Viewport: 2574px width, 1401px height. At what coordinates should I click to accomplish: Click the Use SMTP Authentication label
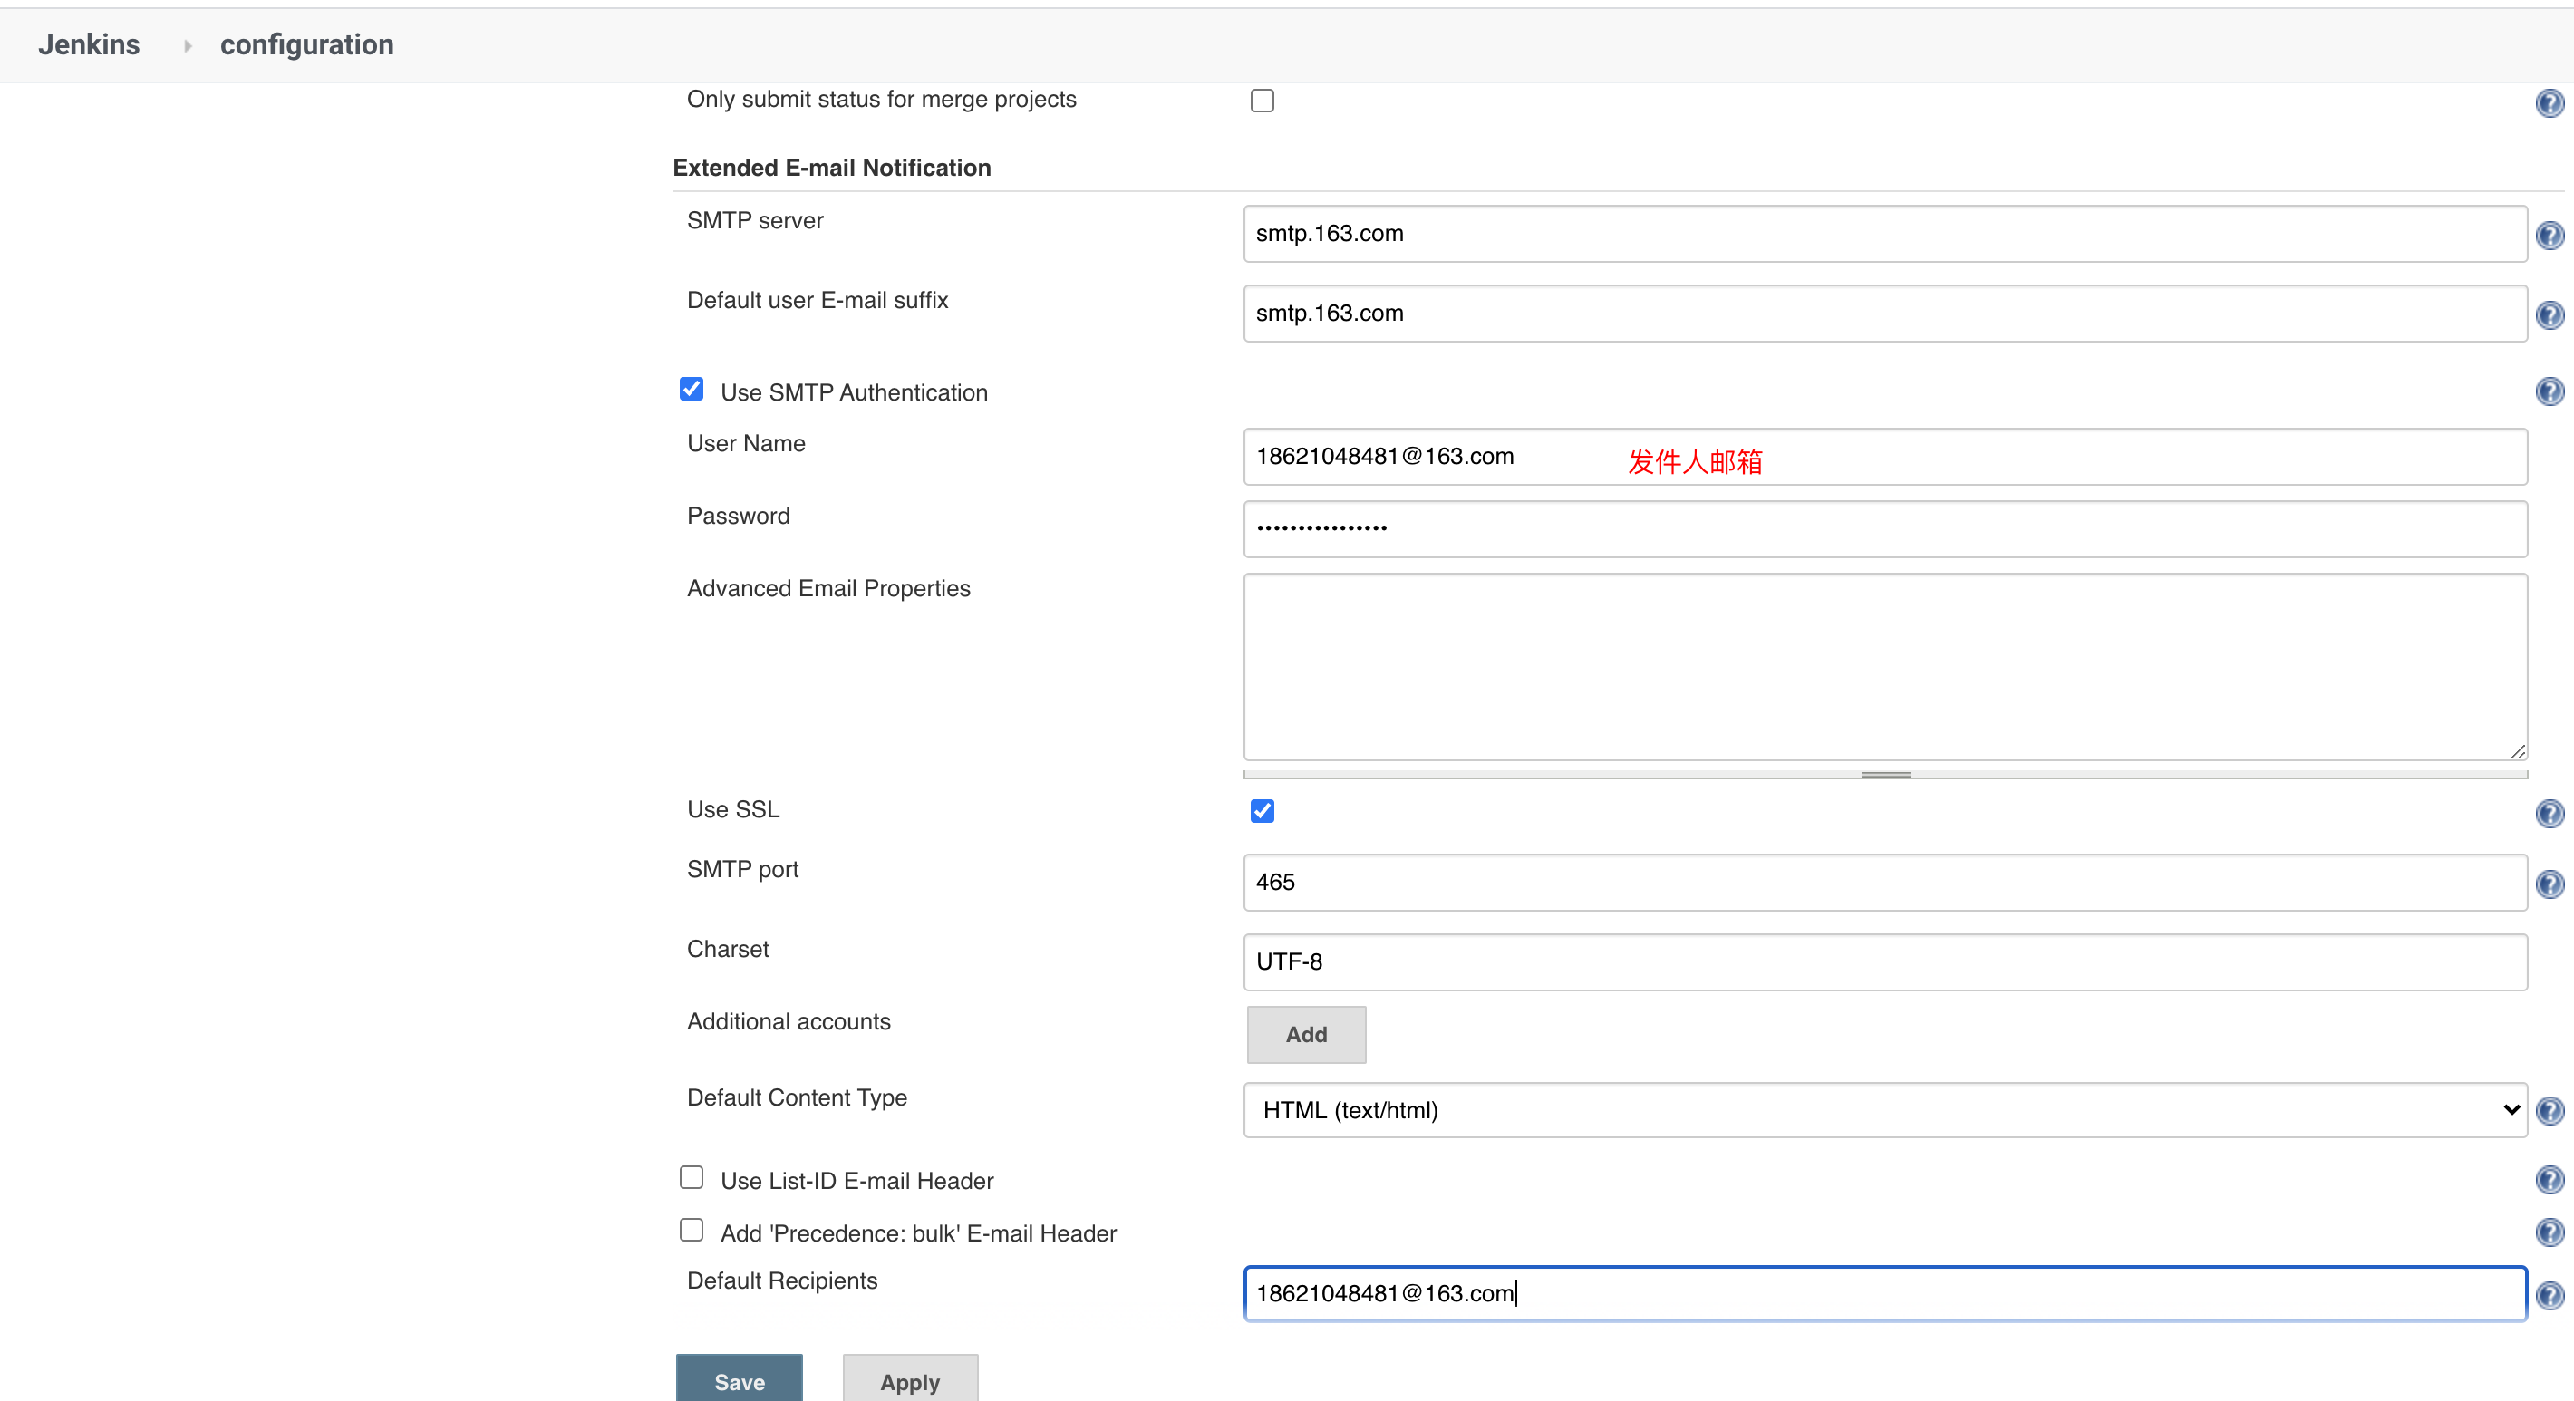click(854, 392)
